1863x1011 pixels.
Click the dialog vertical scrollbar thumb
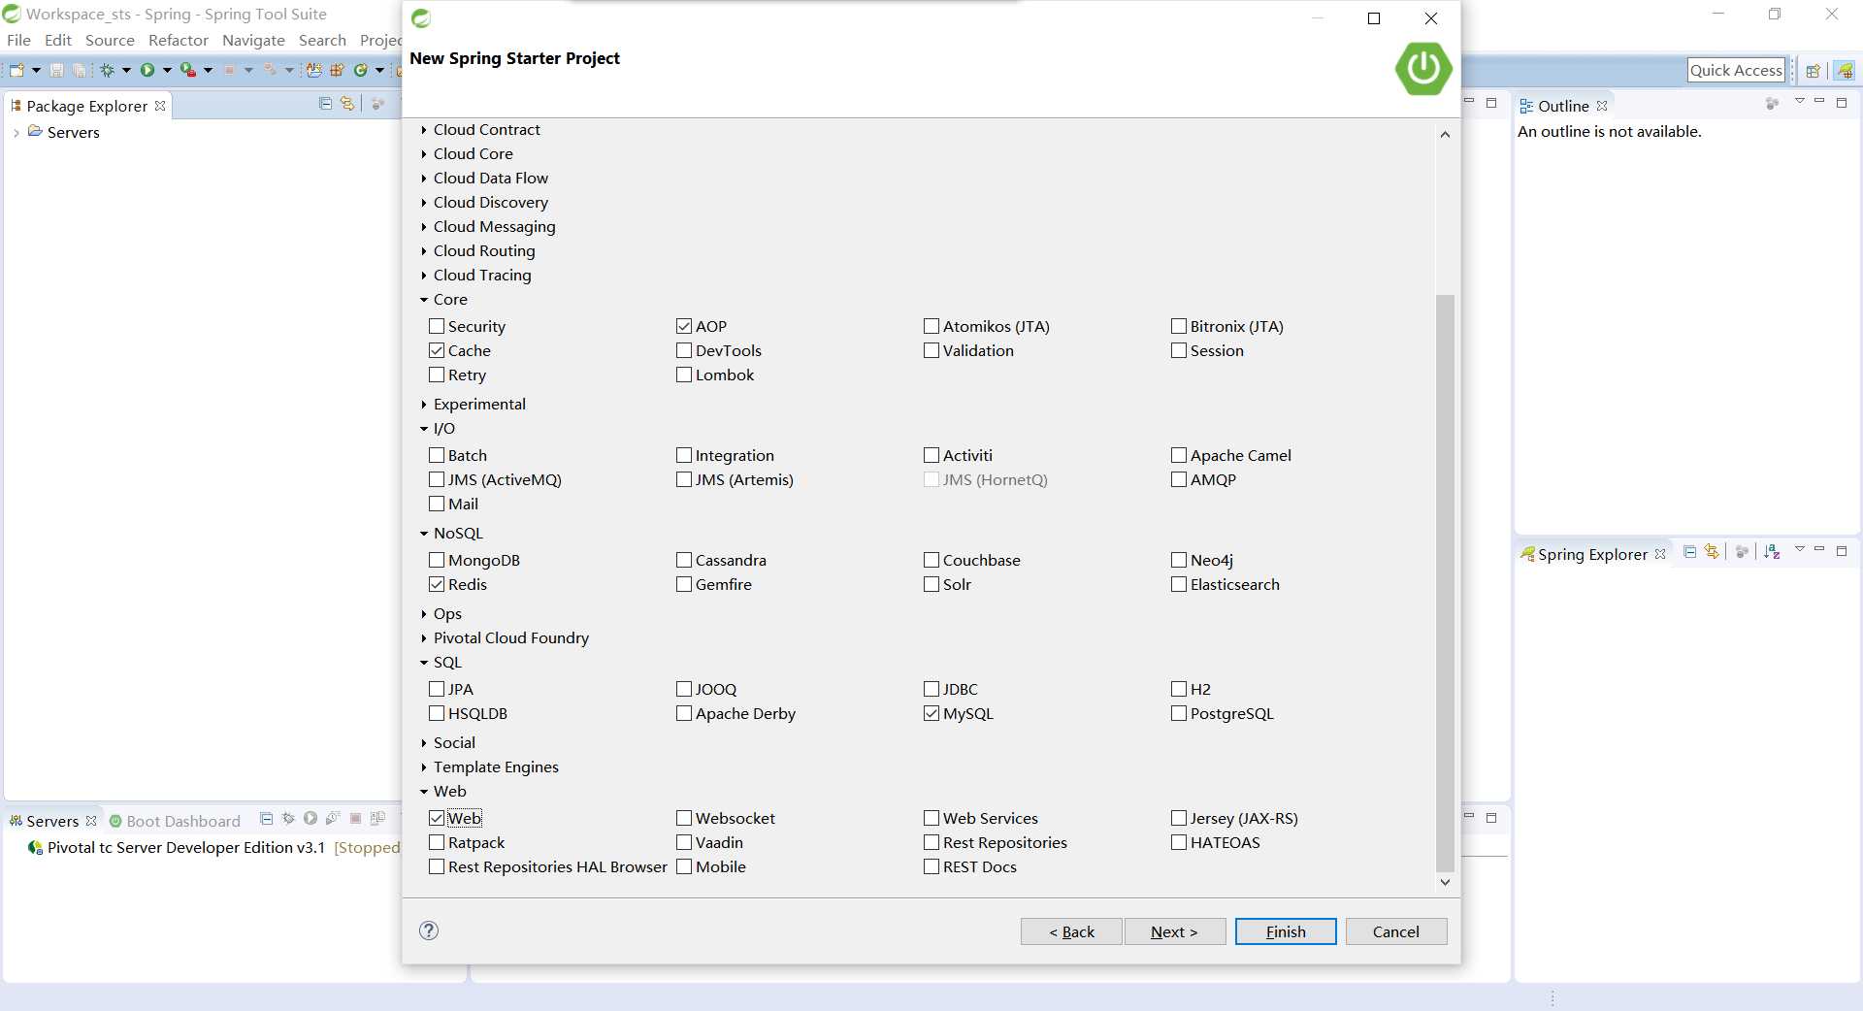coord(1445,582)
